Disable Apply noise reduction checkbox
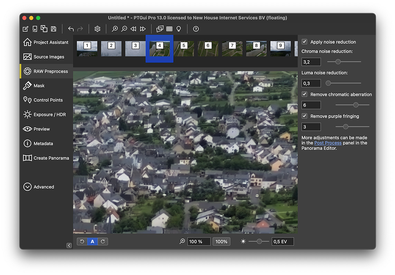 (304, 42)
